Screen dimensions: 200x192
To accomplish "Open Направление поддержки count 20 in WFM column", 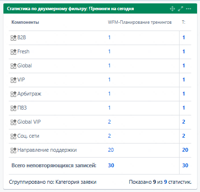I will tap(111, 150).
